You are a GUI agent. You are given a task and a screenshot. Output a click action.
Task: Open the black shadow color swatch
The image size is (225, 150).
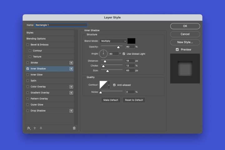[x=131, y=41]
